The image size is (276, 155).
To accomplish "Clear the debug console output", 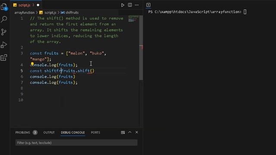I will click(x=123, y=132).
